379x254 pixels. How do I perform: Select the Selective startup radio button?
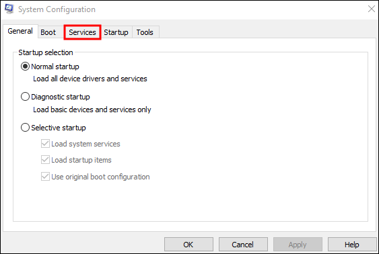25,128
